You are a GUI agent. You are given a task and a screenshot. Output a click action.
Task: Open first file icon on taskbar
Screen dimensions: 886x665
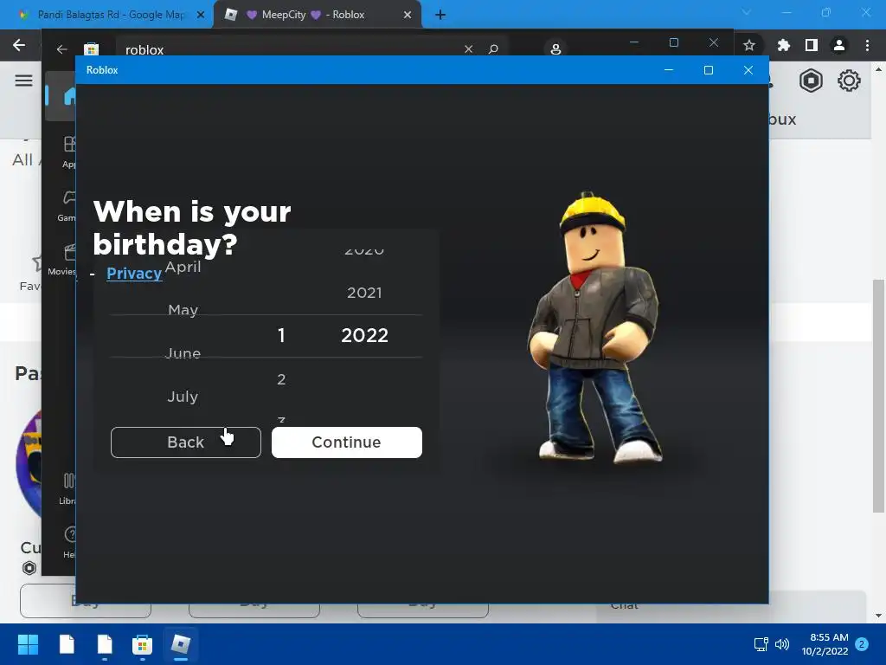[67, 644]
